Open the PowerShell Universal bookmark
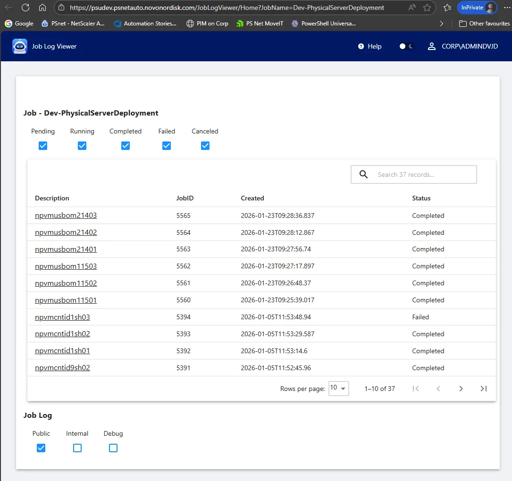Viewport: 512px width, 481px height. (324, 23)
